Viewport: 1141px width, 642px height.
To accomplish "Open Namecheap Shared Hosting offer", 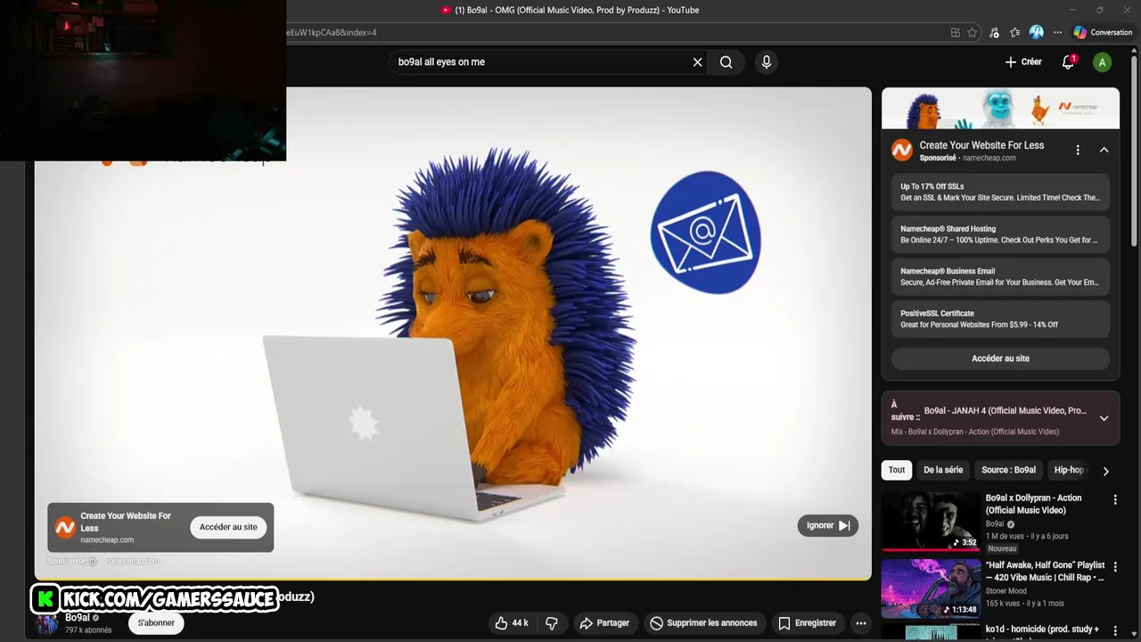I will pos(1000,235).
